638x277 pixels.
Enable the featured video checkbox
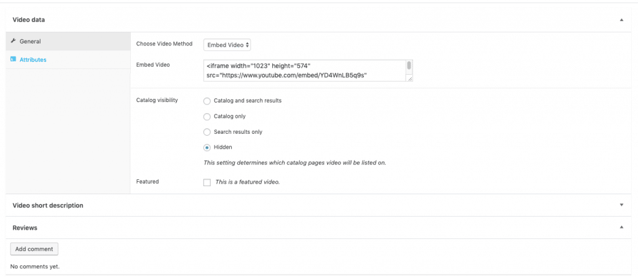(x=207, y=182)
